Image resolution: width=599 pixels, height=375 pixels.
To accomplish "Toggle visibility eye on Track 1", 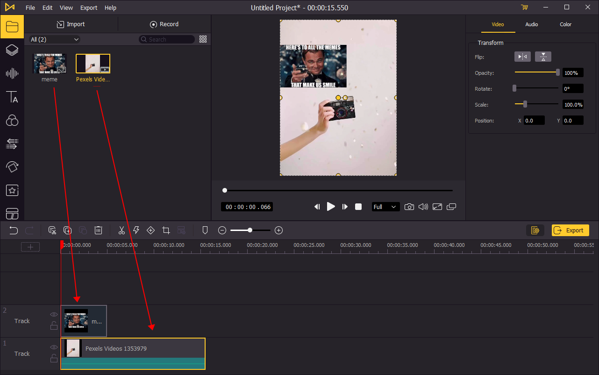I will click(x=54, y=347).
